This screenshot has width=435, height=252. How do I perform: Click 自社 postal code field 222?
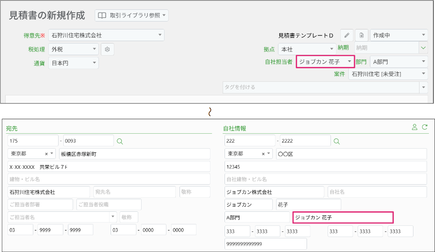[x=250, y=141]
